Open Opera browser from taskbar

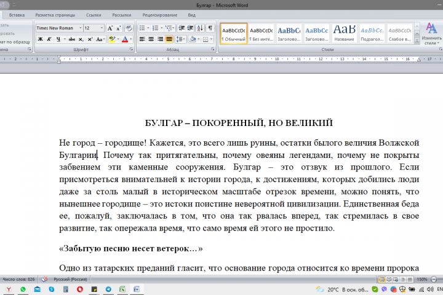pos(80,289)
